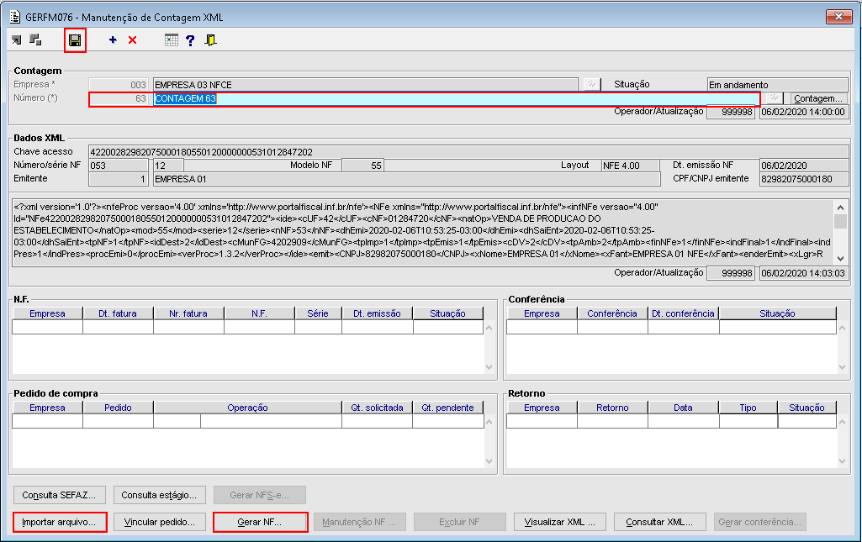
Task: Open lookup button beside Número field
Action: 774,98
